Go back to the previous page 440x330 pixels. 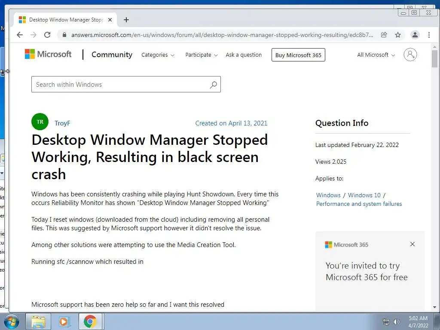pos(20,35)
